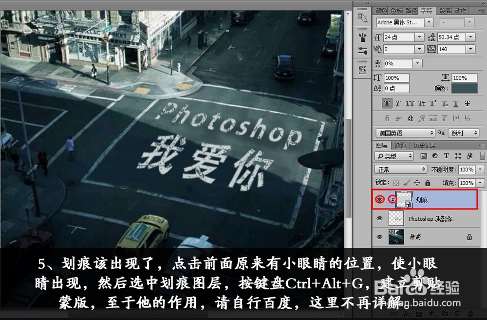The height and width of the screenshot is (320, 487).
Task: Select the 划痕 layer thumbnail
Action: coord(403,200)
